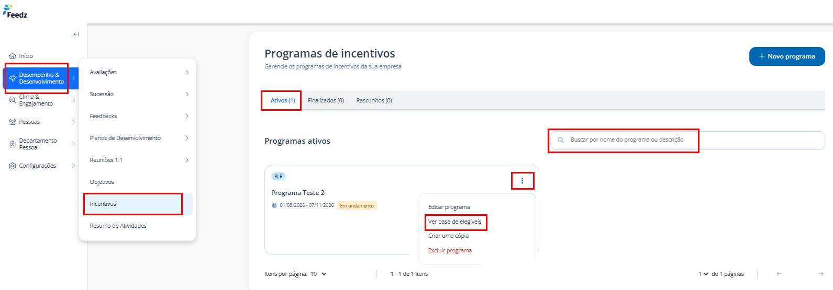Open the Itens por página dropdown
Image resolution: width=833 pixels, height=290 pixels.
[x=319, y=274]
